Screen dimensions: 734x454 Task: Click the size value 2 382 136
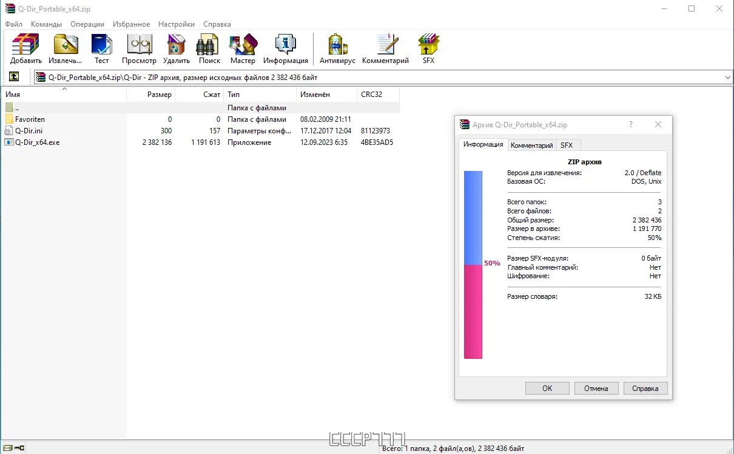coord(157,142)
